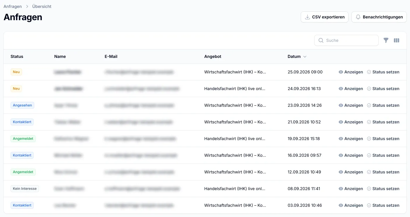
Task: Click the Kontaktiert badge in the 21.09.2026 row
Action: [x=22, y=122]
